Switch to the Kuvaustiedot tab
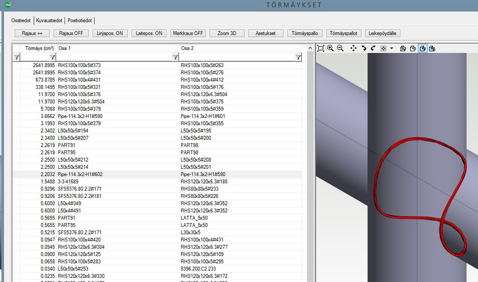The image size is (478, 282). click(50, 20)
